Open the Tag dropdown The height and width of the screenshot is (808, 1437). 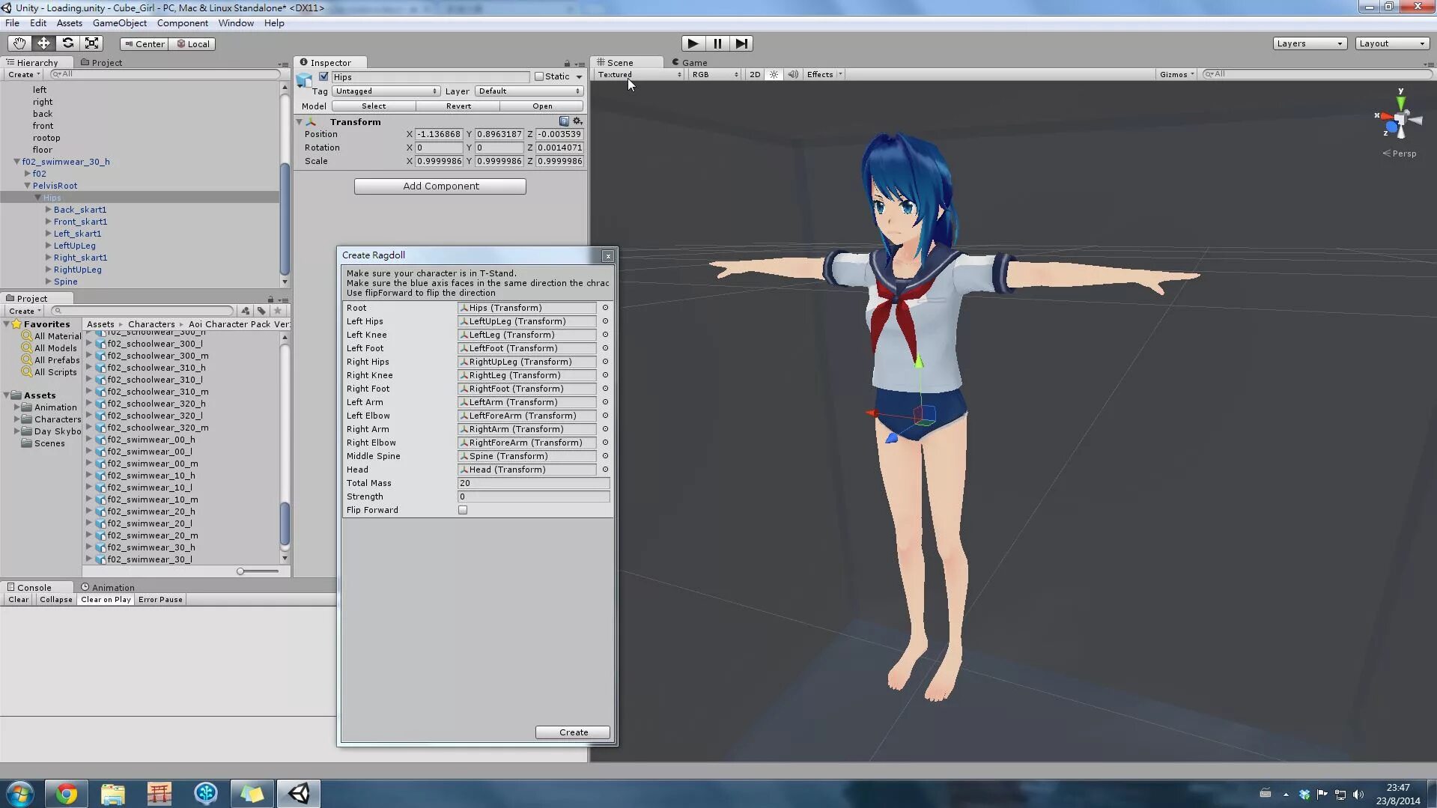click(386, 91)
